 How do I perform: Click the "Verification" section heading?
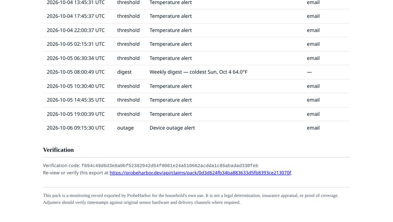pyautogui.click(x=58, y=150)
